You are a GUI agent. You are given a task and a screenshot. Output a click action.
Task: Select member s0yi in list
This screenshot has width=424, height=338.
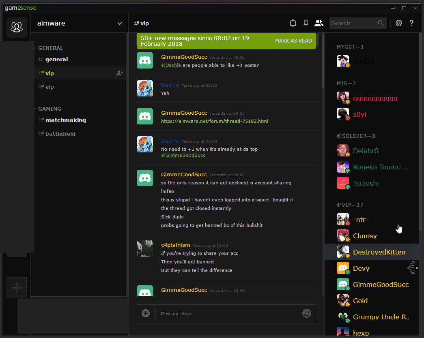click(x=372, y=114)
